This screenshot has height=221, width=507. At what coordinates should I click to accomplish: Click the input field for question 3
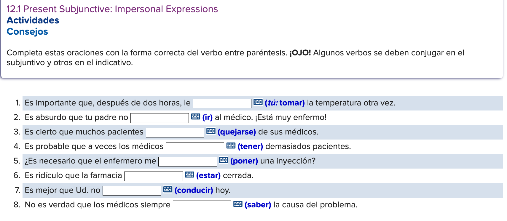coord(175,132)
